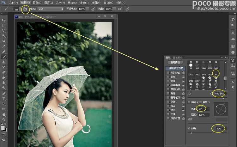
Task: Select the Zoom tool
Action: (x=4, y=120)
